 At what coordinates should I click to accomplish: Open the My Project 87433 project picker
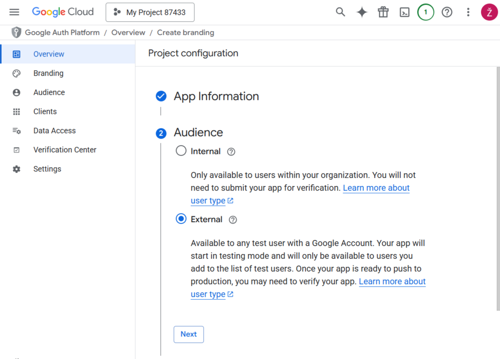[150, 12]
